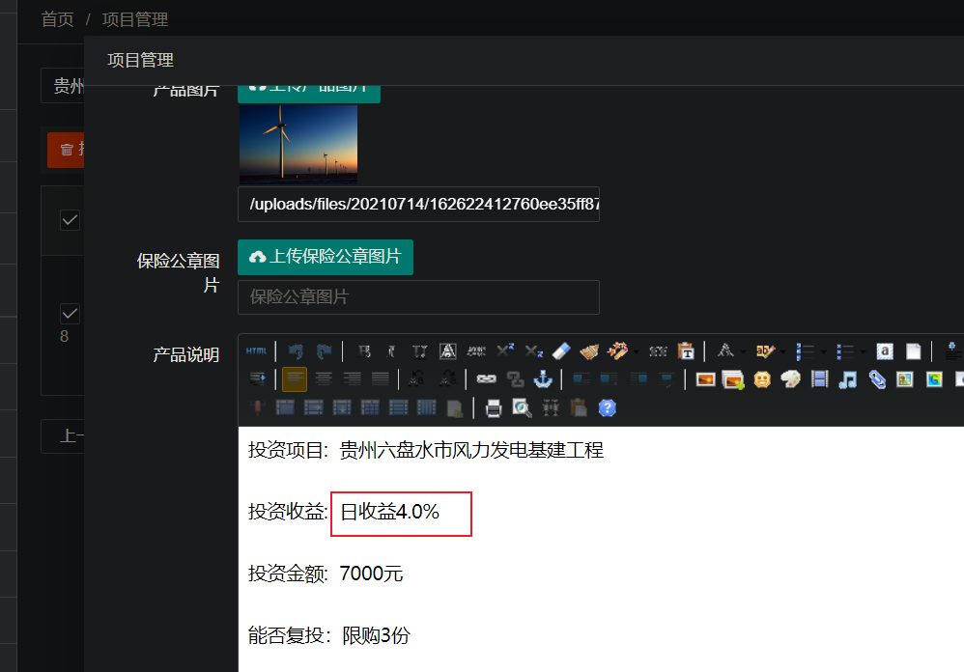Open editor help question mark icon

pyautogui.click(x=608, y=407)
